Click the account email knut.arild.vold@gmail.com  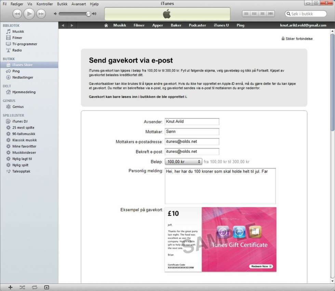click(303, 25)
